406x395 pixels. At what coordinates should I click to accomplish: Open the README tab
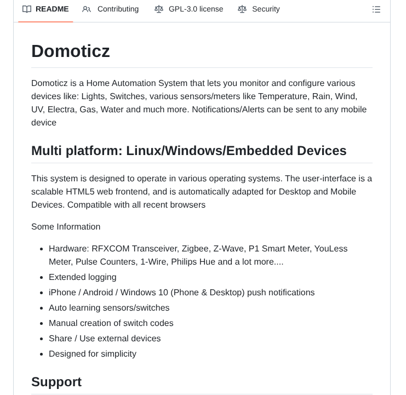point(45,9)
